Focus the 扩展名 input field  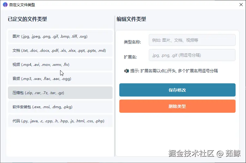tap(192, 55)
